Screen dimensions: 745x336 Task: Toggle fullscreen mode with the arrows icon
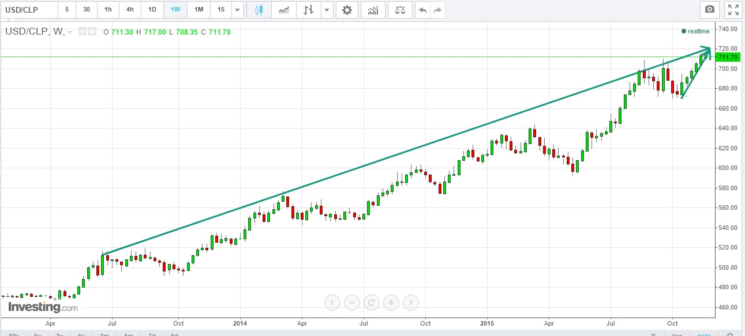coord(733,10)
